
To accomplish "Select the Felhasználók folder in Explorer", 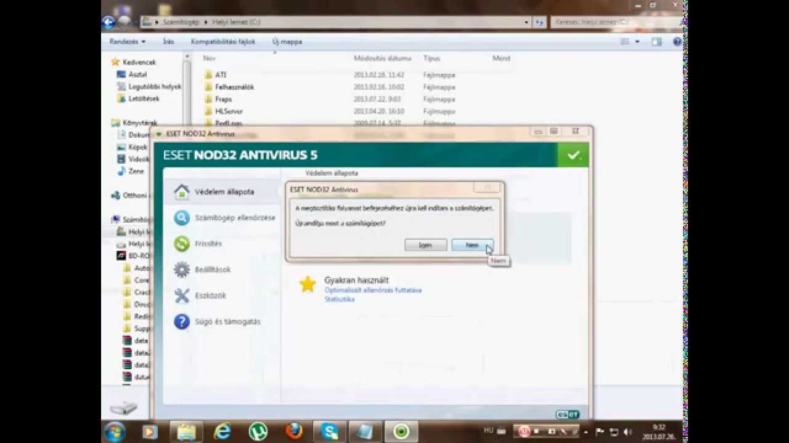I will [x=234, y=87].
